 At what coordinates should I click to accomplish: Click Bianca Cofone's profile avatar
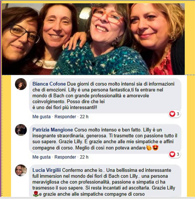pyautogui.click(x=21, y=84)
